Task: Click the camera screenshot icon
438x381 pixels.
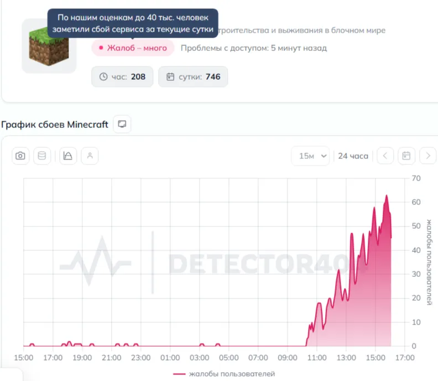Action: tap(20, 156)
